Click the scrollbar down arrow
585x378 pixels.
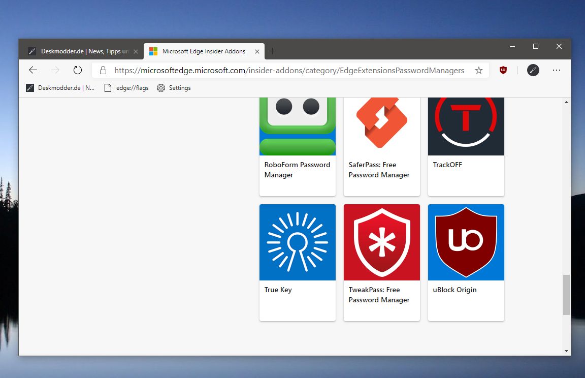click(x=566, y=351)
